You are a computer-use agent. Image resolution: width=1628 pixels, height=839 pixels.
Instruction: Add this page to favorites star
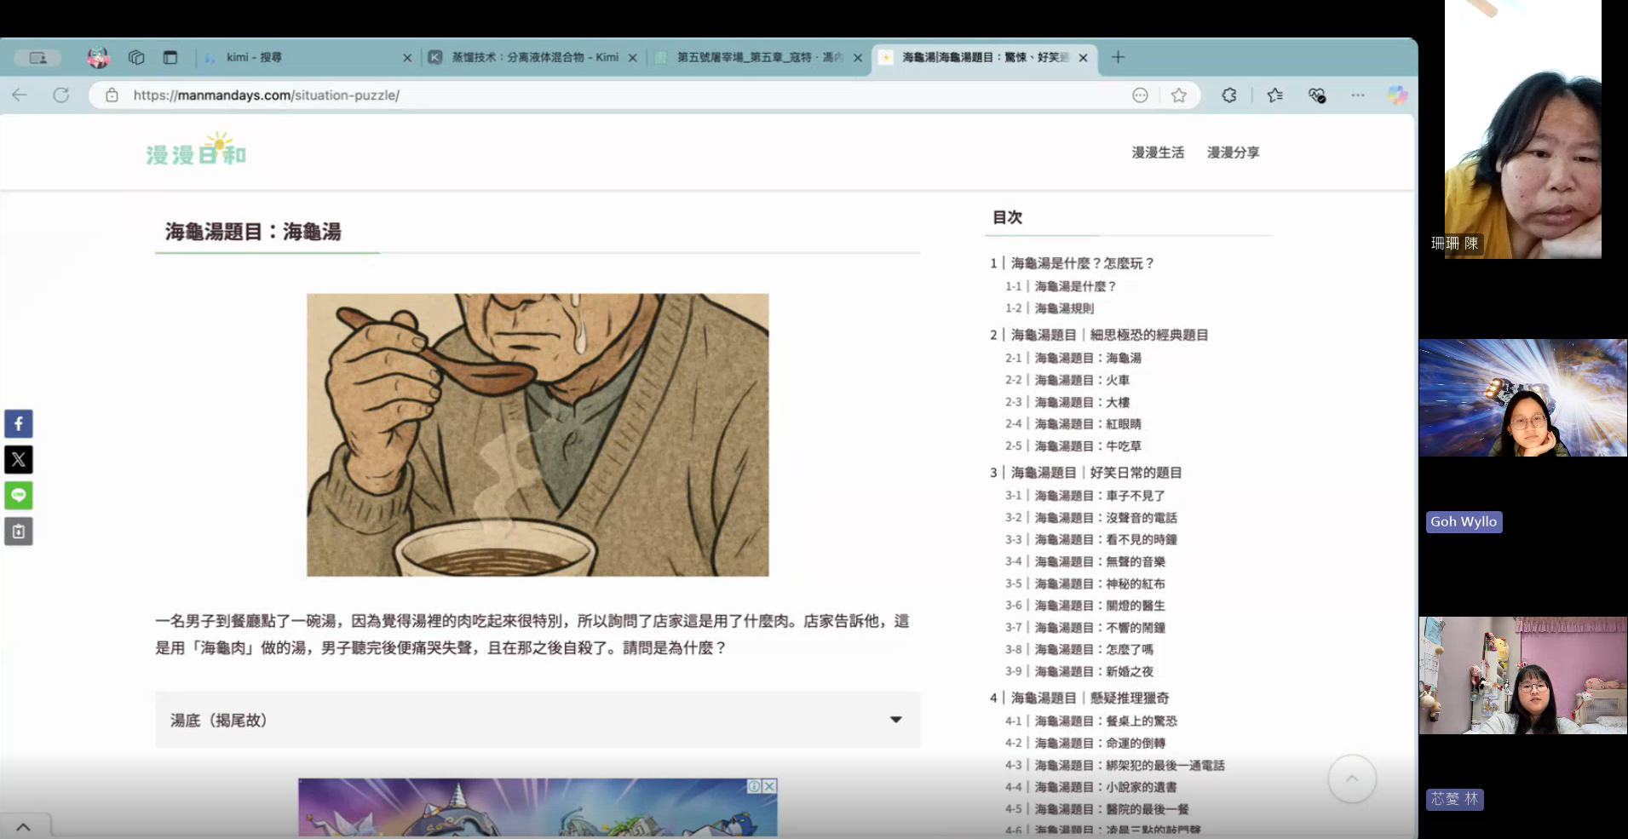coord(1179,95)
